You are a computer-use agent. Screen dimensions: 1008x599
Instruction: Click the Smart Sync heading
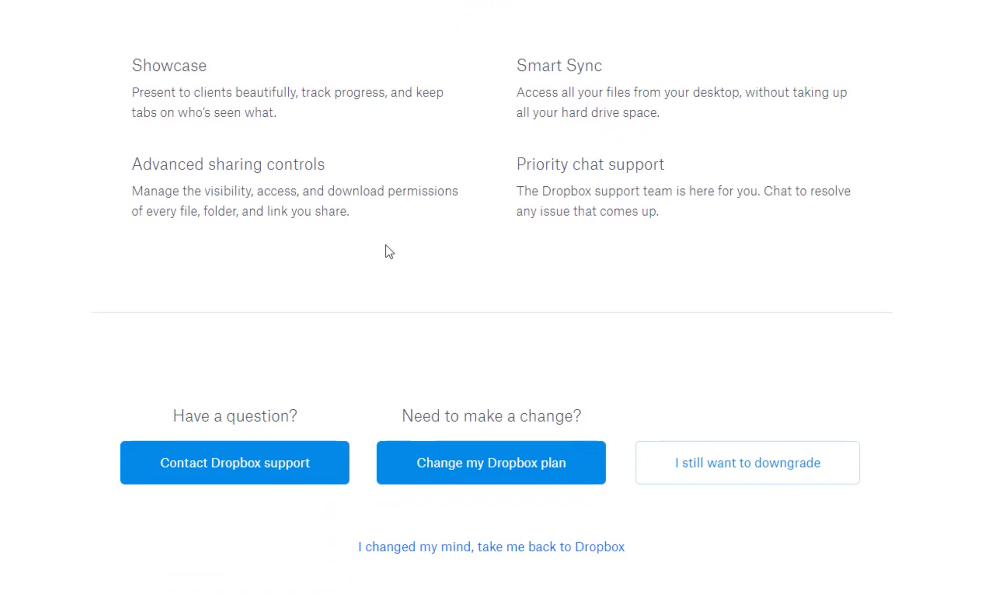click(559, 65)
